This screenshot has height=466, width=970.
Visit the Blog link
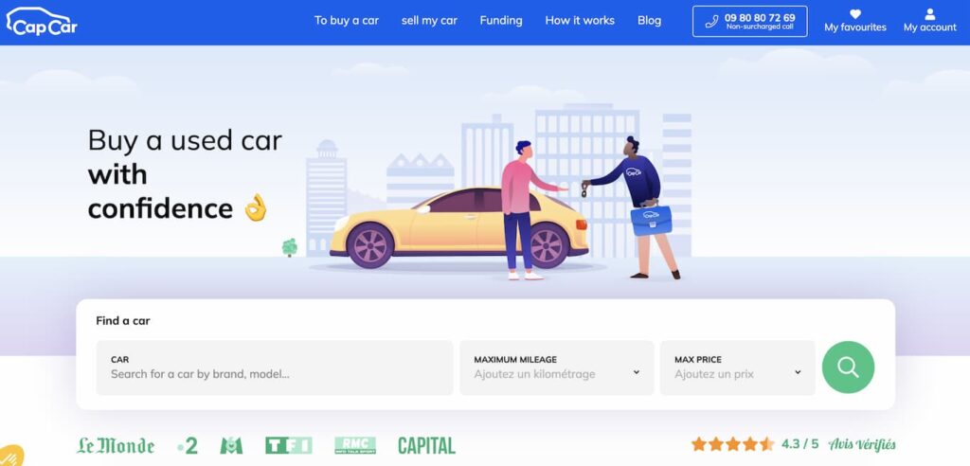tap(650, 21)
